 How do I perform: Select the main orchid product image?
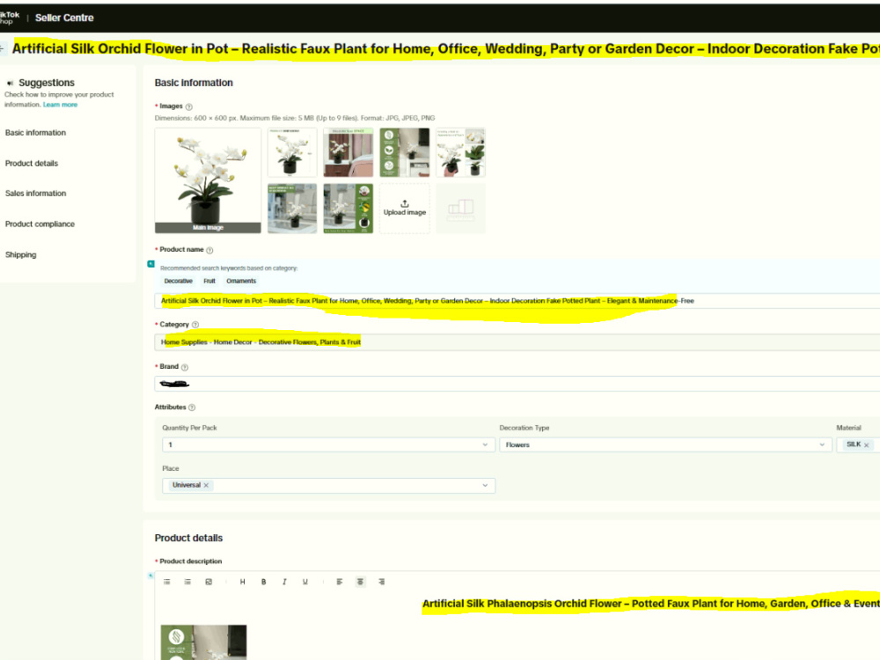(208, 180)
